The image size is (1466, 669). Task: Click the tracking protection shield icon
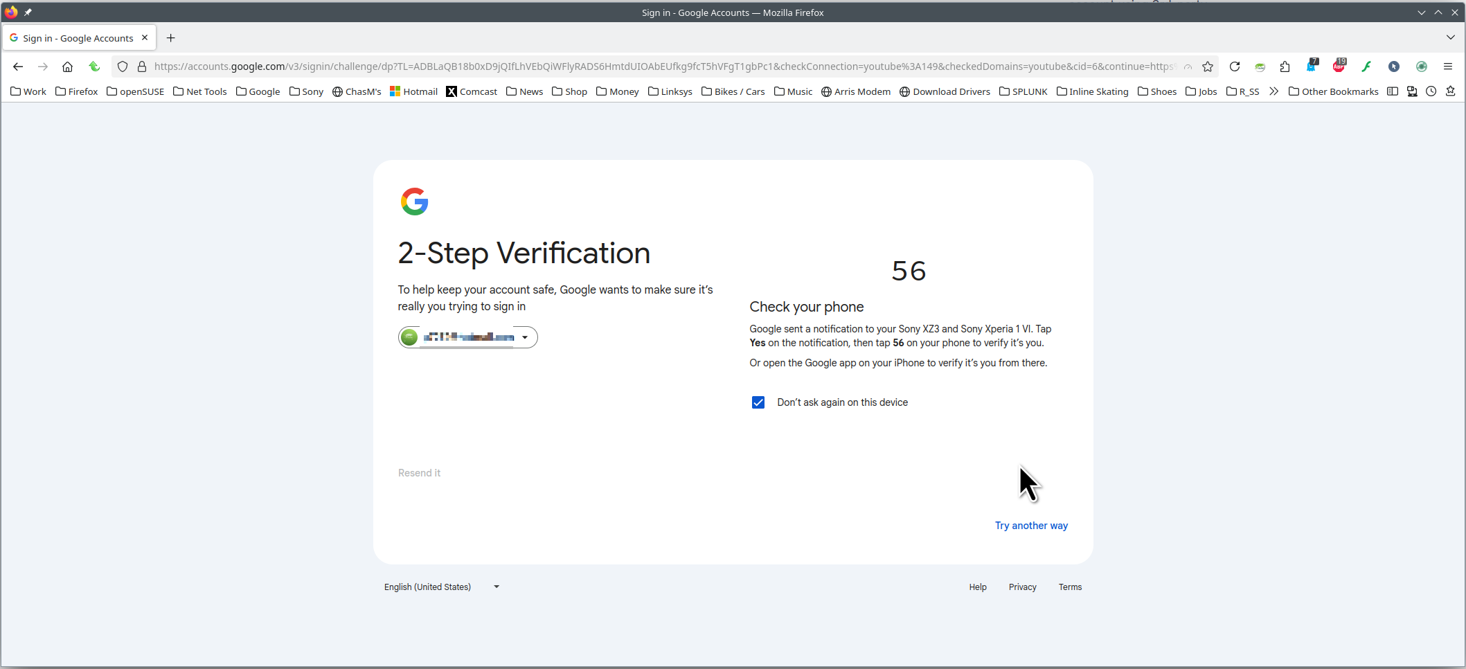[123, 66]
